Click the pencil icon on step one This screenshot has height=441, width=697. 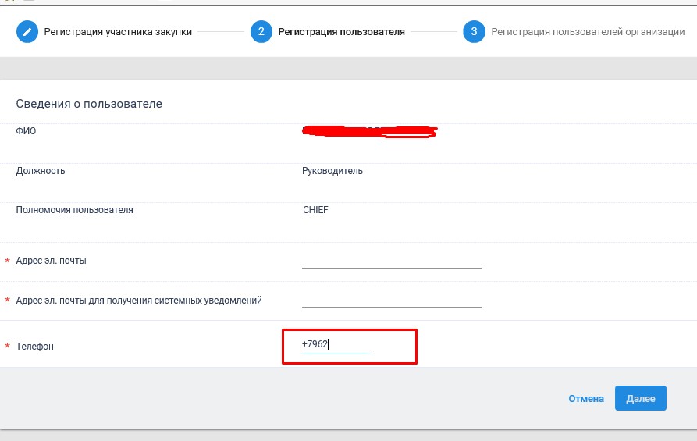click(x=27, y=32)
